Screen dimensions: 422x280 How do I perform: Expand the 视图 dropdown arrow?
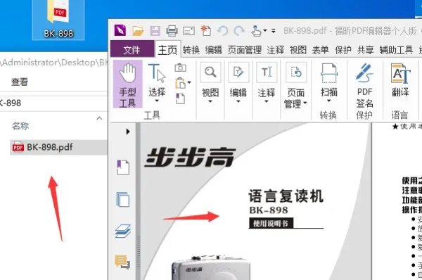pos(210,102)
